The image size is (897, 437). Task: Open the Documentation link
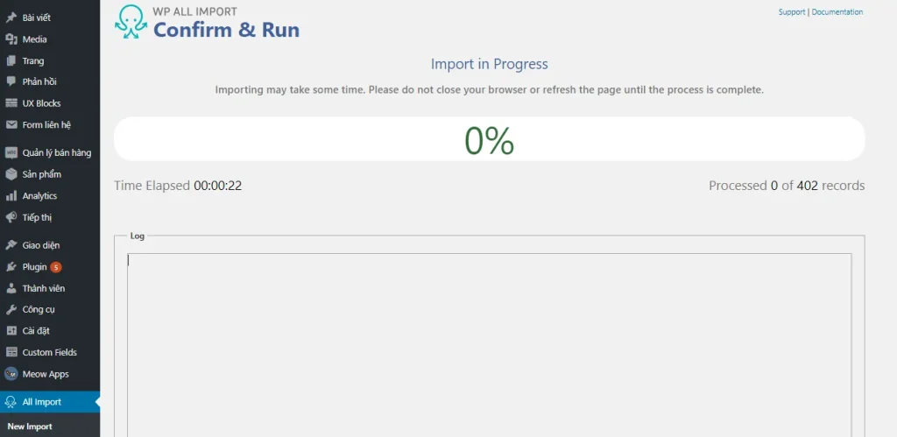[x=837, y=12]
